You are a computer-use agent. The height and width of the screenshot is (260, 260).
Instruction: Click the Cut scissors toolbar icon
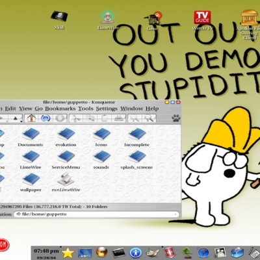point(76,118)
